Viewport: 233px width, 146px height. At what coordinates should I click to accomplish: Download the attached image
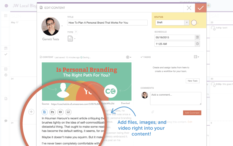tap(125, 103)
